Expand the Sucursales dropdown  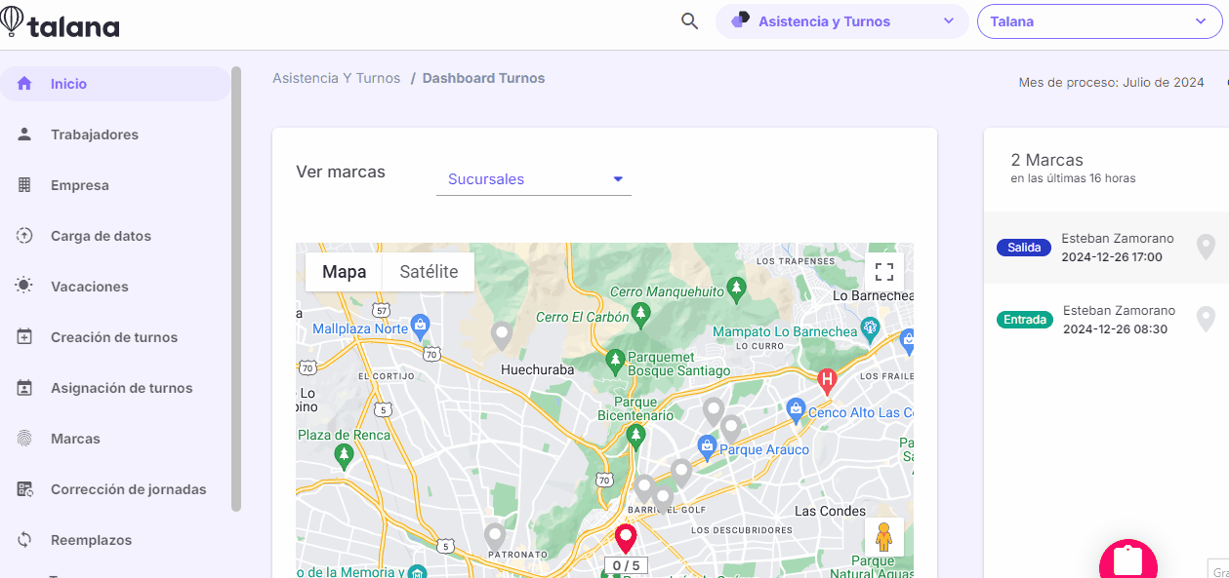click(x=533, y=179)
